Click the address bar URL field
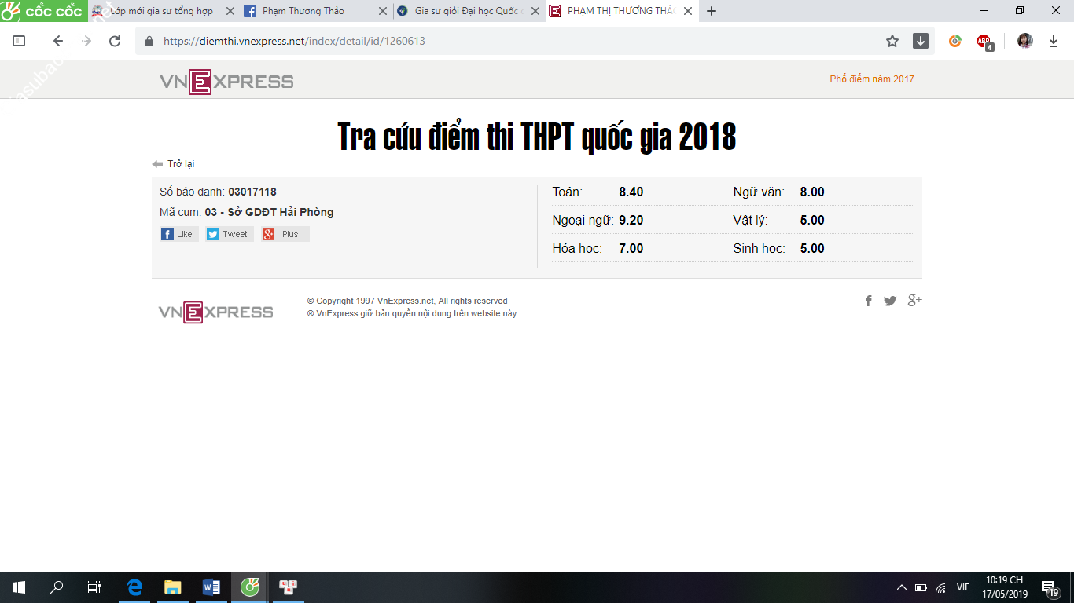1074x603 pixels. (511, 41)
